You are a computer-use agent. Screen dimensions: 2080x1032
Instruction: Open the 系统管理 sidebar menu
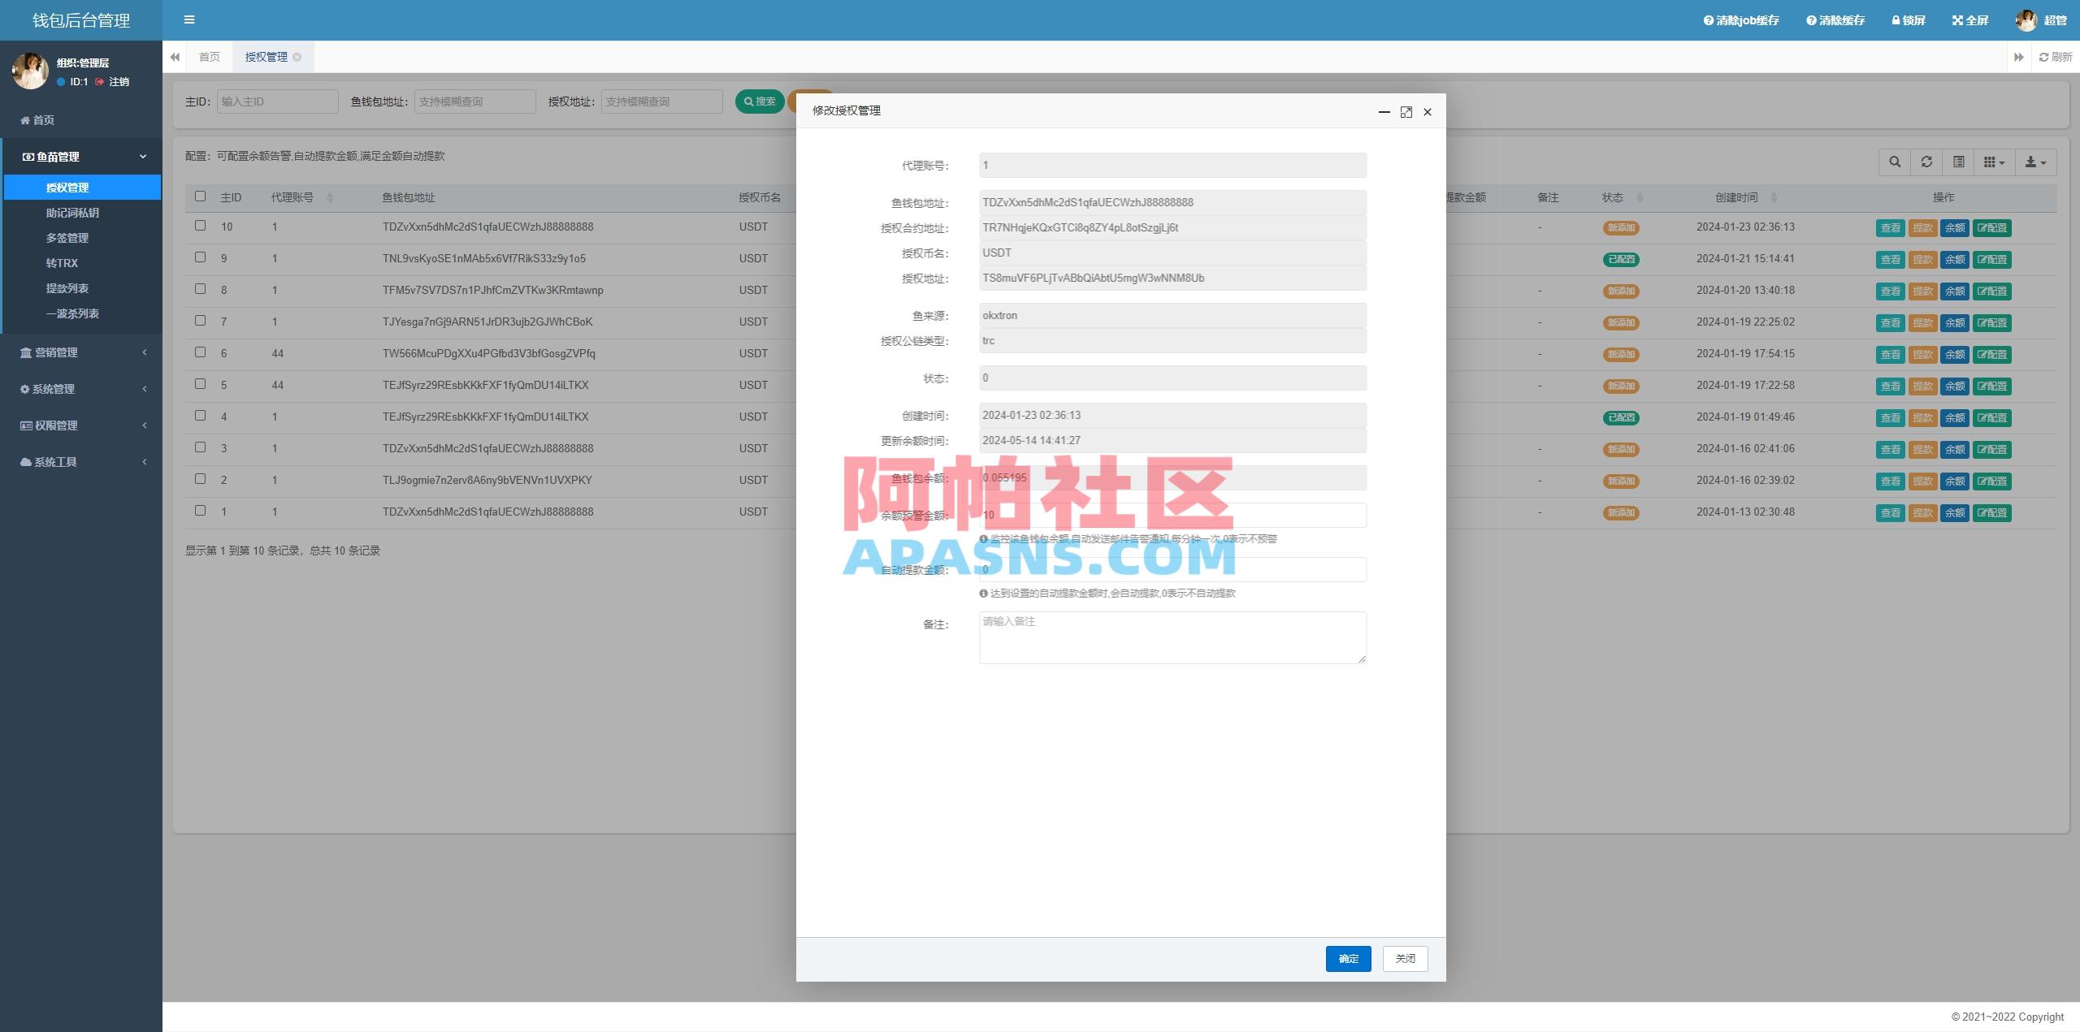(x=81, y=389)
